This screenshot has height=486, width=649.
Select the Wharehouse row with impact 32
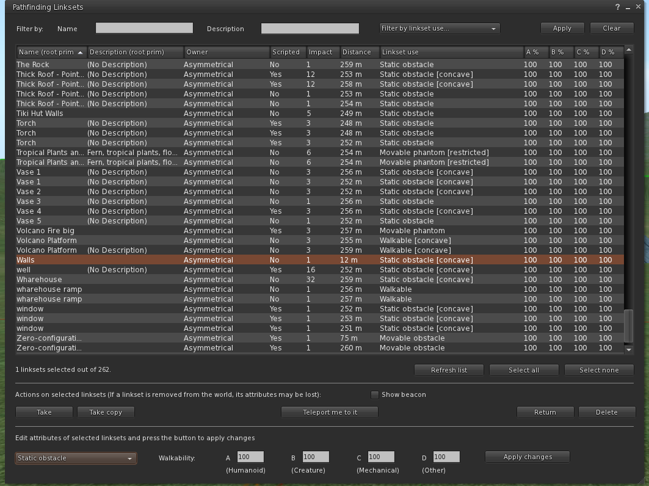tap(319, 280)
